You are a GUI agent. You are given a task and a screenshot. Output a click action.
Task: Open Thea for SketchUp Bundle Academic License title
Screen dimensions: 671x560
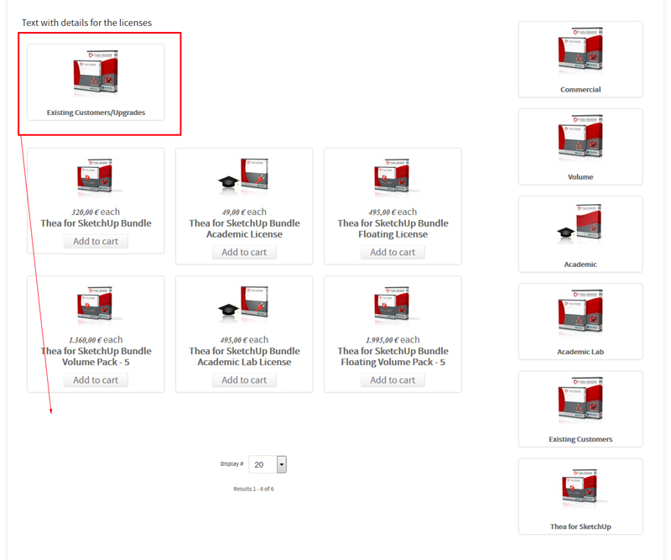(x=244, y=229)
